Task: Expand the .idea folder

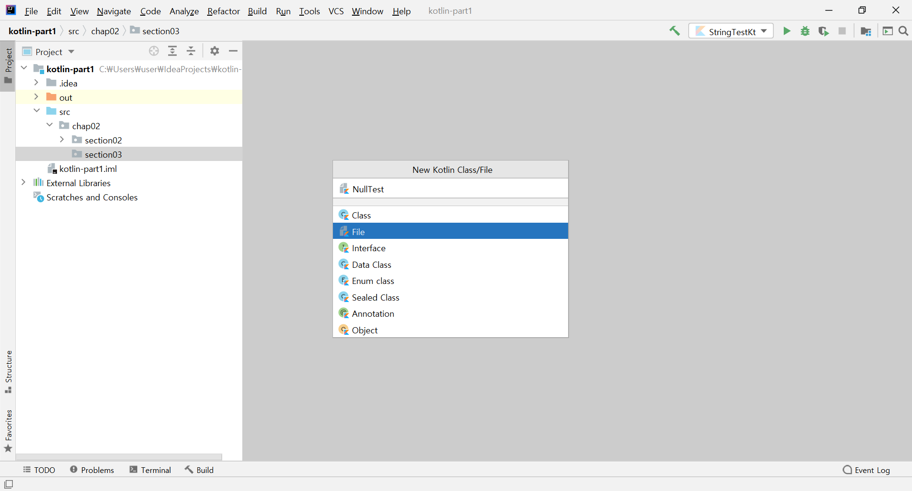Action: (x=36, y=83)
